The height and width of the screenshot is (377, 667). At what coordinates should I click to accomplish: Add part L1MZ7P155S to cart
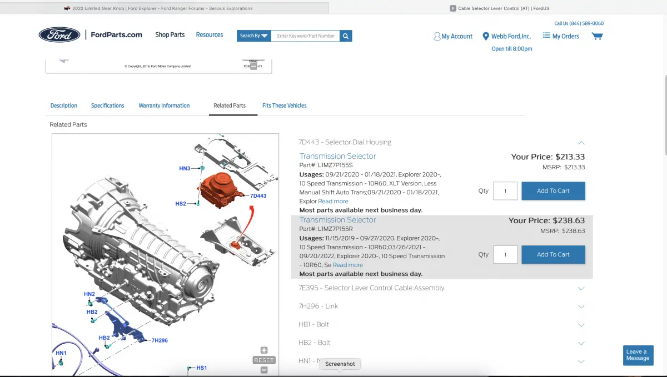[x=553, y=190]
